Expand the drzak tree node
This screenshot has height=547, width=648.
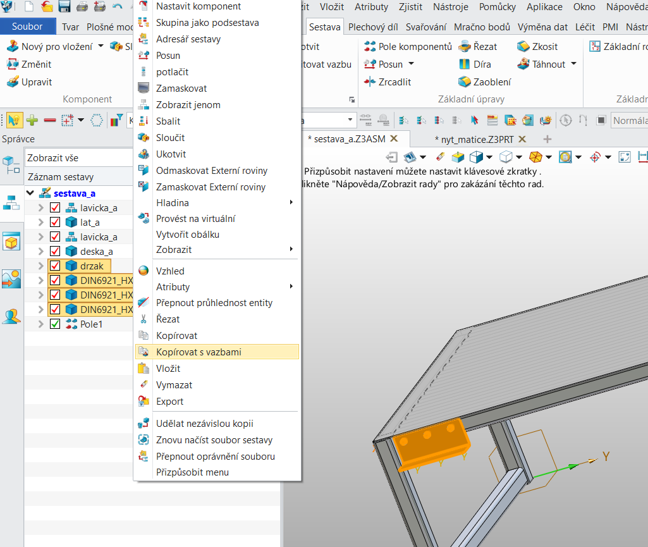[x=41, y=266]
